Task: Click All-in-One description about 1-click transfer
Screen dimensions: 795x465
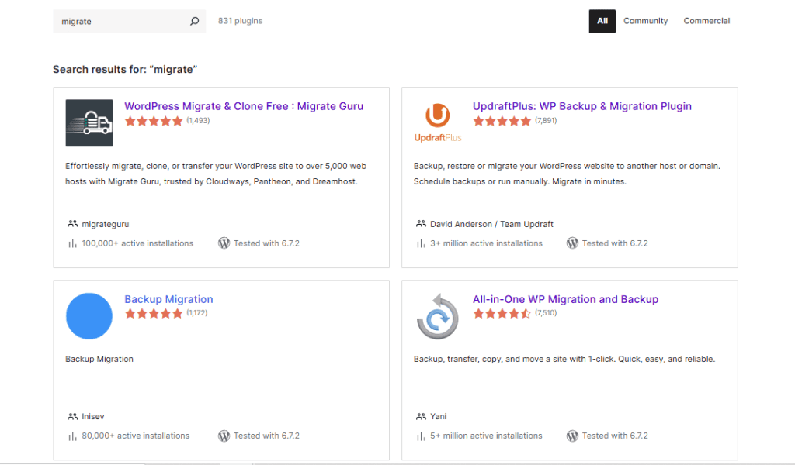Action: [x=564, y=359]
